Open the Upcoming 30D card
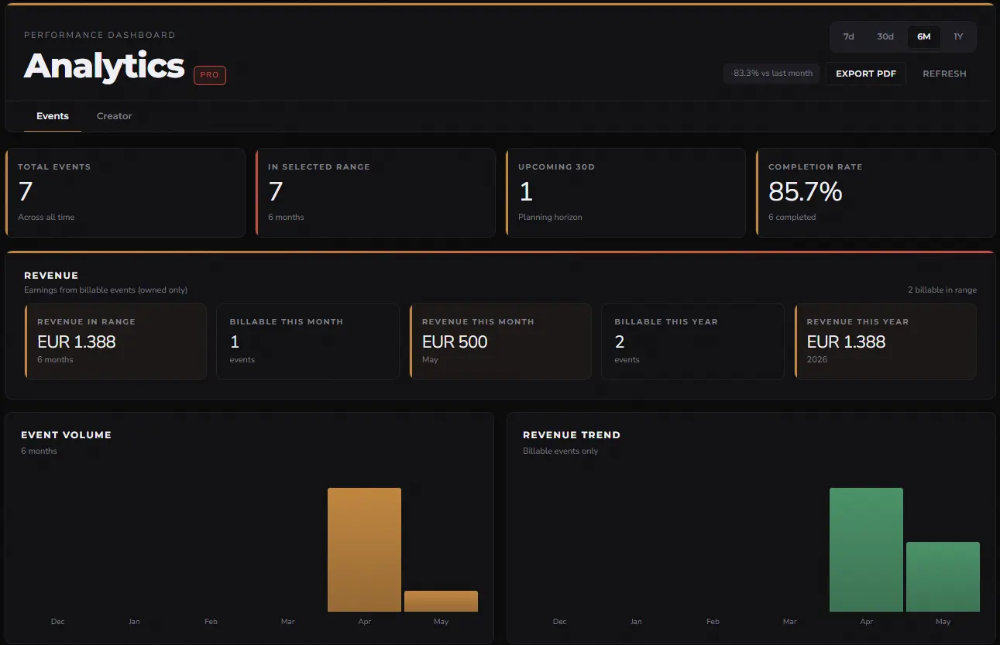1000x645 pixels. click(625, 192)
